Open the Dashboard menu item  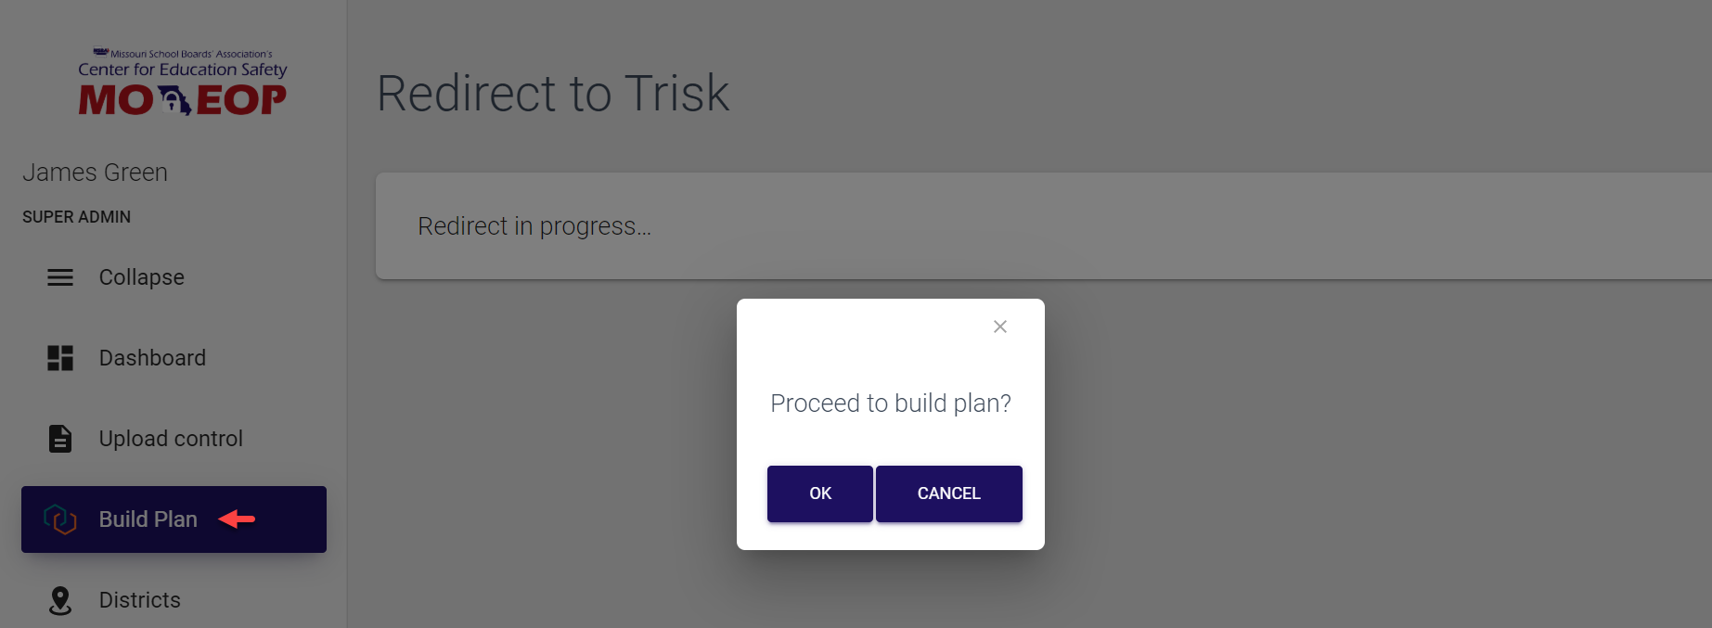point(152,358)
